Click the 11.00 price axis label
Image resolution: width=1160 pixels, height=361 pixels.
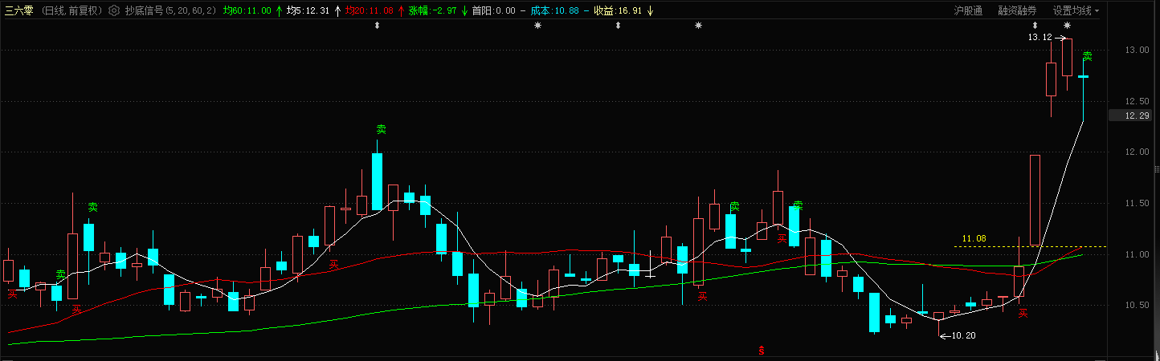(1138, 255)
